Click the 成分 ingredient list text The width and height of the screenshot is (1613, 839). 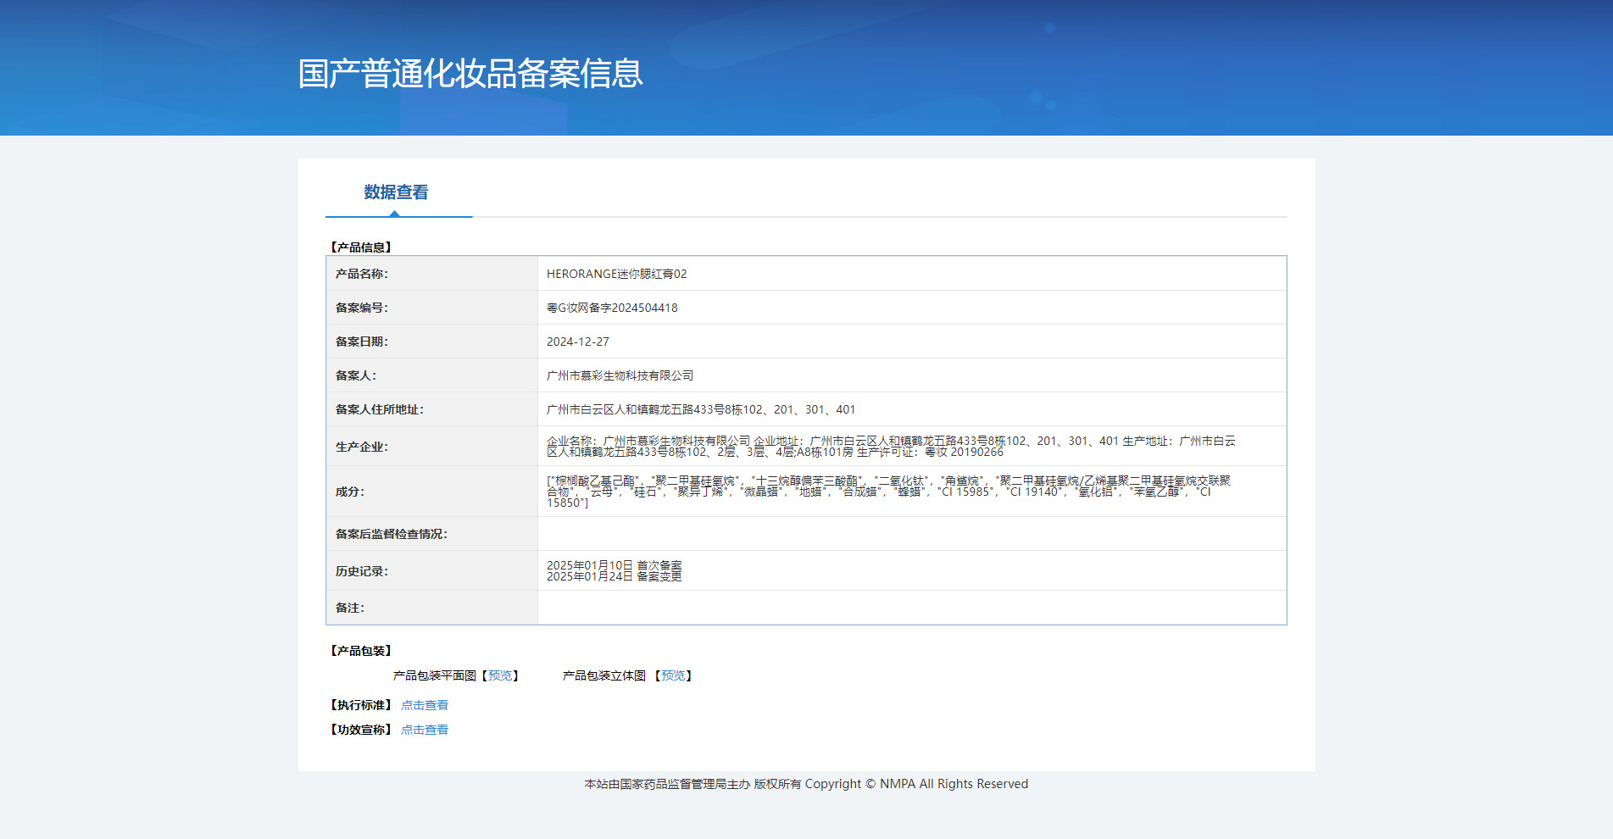coord(887,492)
